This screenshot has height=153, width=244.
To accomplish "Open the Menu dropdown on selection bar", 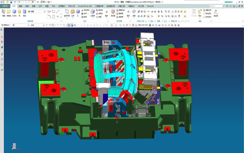I will click(x=6, y=25).
